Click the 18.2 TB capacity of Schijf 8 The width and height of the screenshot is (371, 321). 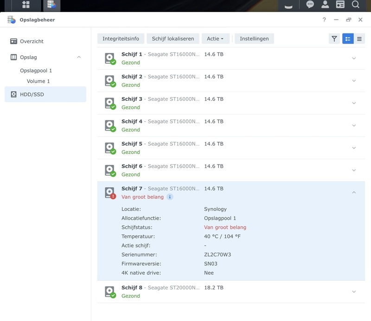pos(214,288)
